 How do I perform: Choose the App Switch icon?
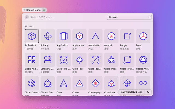tap(63, 36)
